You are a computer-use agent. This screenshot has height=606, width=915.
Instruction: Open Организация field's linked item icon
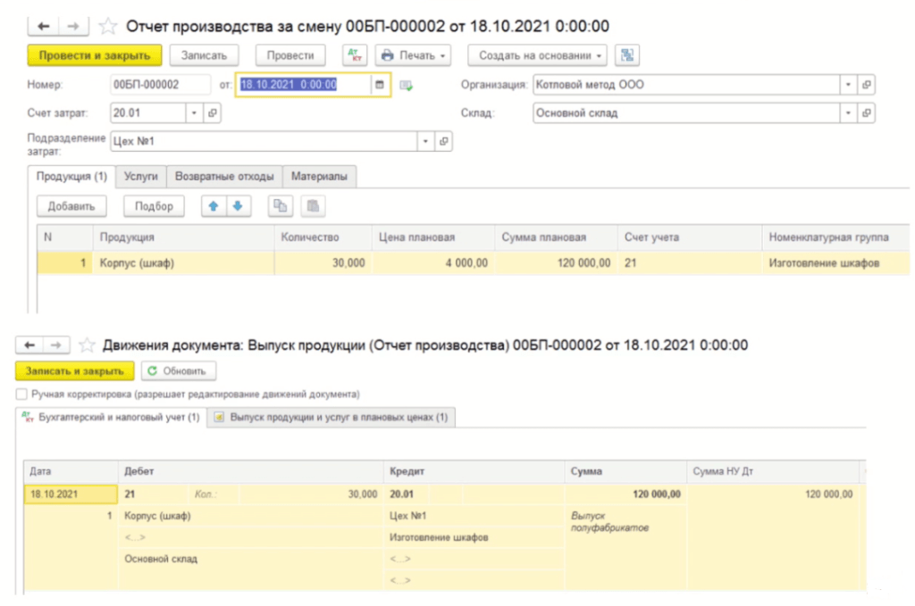click(866, 86)
